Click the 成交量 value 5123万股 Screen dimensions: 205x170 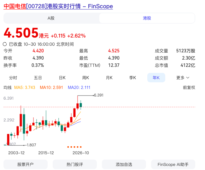tap(186, 51)
